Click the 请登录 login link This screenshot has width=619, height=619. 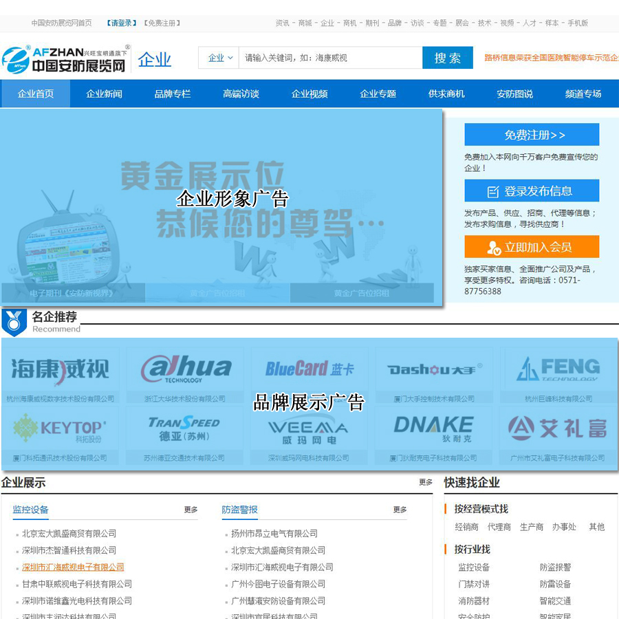(x=122, y=23)
